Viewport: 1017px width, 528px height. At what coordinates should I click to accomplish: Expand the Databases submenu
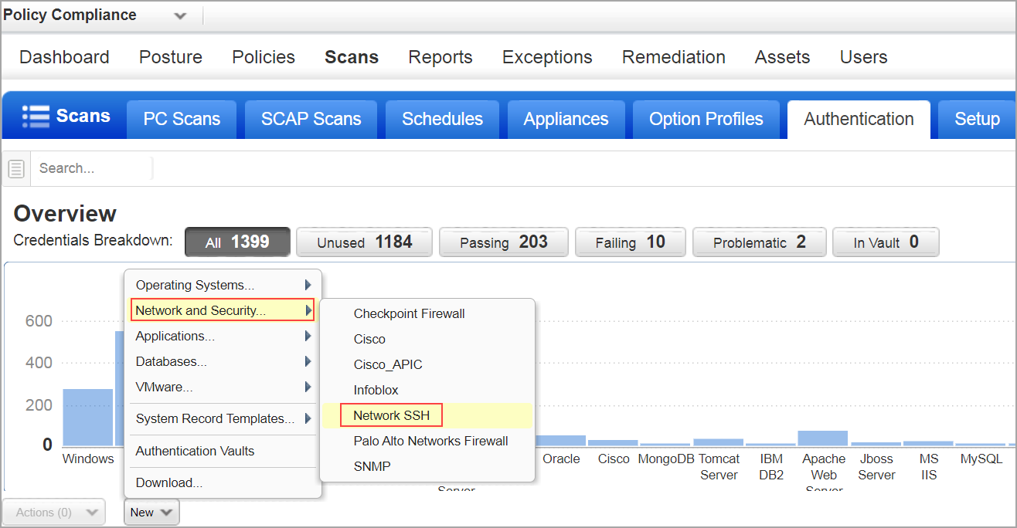pyautogui.click(x=223, y=361)
